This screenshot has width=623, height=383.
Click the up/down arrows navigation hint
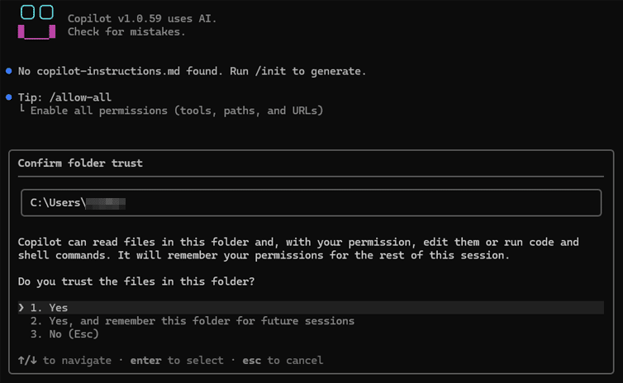[27, 361]
